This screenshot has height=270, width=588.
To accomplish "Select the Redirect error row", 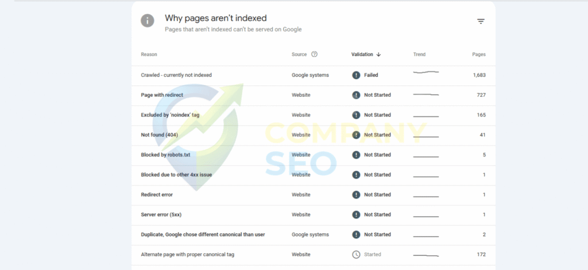I will 157,195.
